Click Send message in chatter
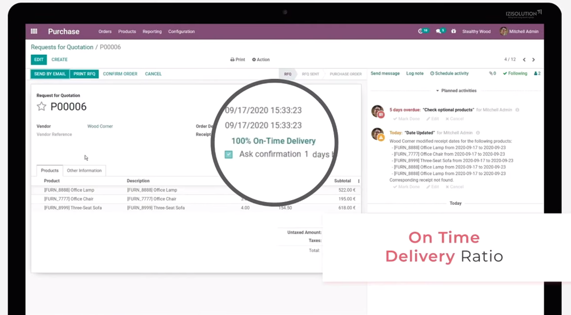 point(385,74)
